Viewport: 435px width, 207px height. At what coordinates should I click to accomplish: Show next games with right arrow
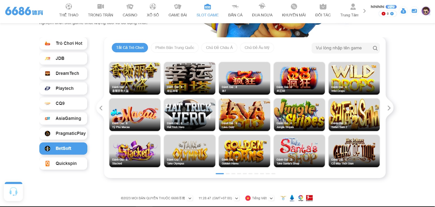pyautogui.click(x=389, y=108)
